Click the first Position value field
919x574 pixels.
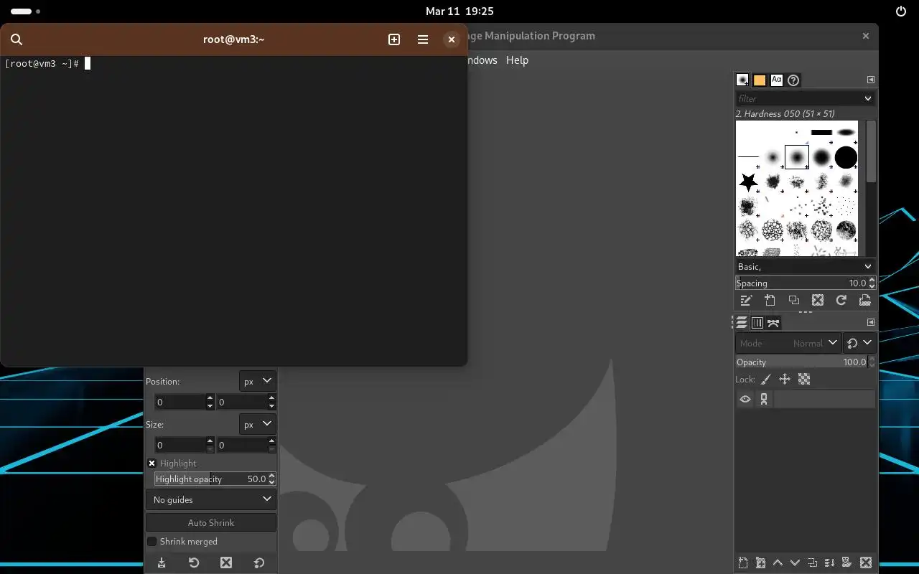point(179,402)
